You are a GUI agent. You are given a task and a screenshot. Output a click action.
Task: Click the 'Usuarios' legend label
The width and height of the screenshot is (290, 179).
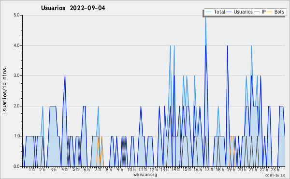pyautogui.click(x=243, y=12)
